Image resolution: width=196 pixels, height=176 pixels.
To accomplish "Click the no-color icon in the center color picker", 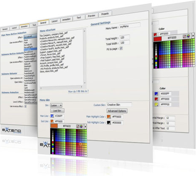I will tap(78, 126).
